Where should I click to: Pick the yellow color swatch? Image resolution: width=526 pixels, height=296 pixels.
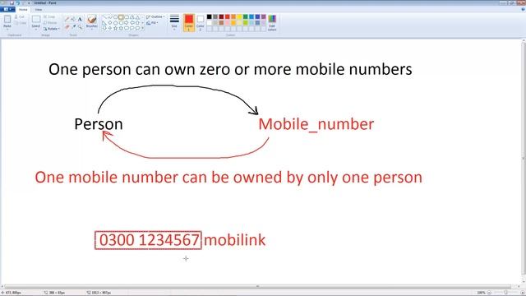coord(239,16)
